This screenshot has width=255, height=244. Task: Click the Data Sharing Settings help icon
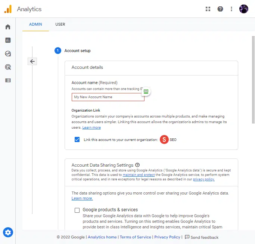click(137, 165)
